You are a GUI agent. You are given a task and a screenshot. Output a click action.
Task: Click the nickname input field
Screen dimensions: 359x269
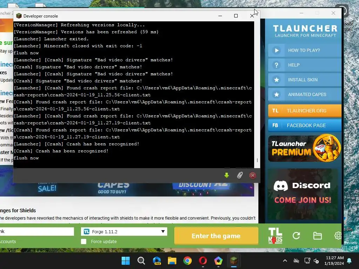(36, 232)
